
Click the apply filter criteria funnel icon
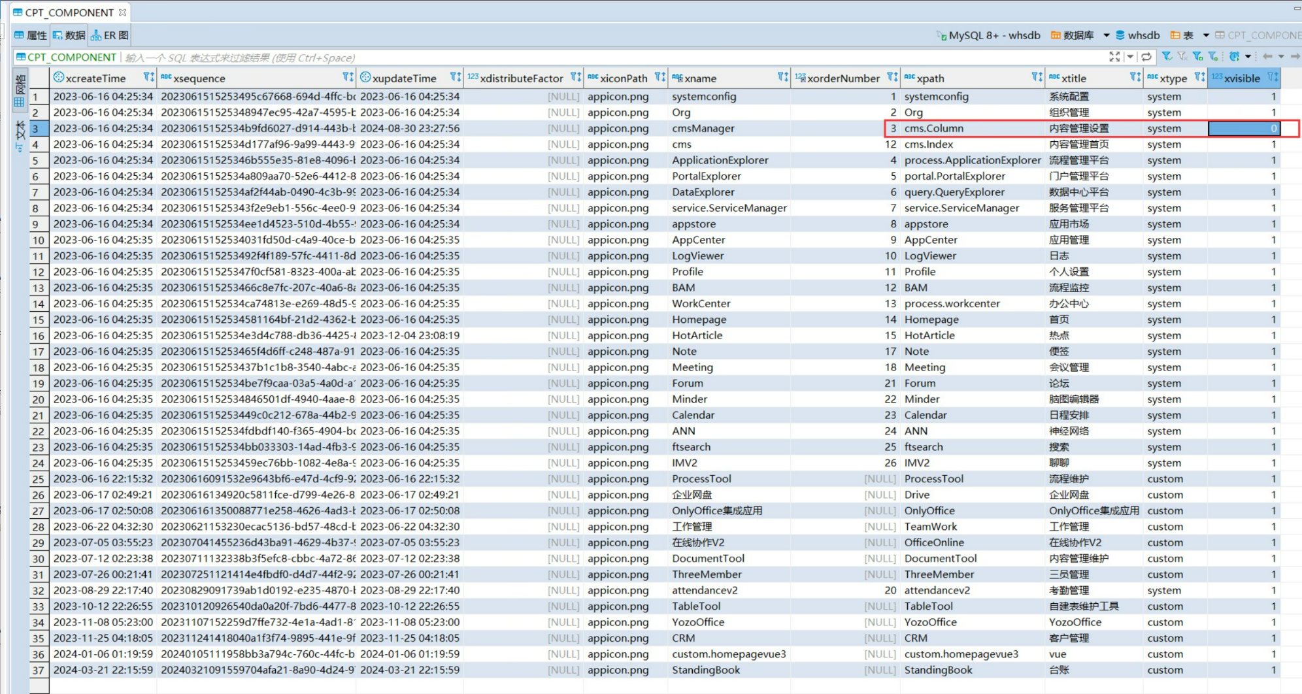pyautogui.click(x=1166, y=57)
